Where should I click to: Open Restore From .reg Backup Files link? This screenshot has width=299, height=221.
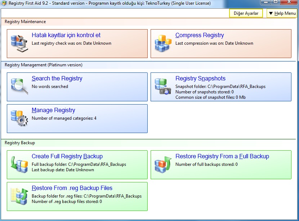72,188
